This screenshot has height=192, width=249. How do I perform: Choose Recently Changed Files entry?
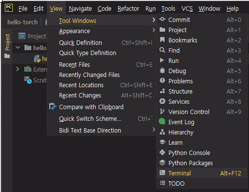tap(102, 75)
